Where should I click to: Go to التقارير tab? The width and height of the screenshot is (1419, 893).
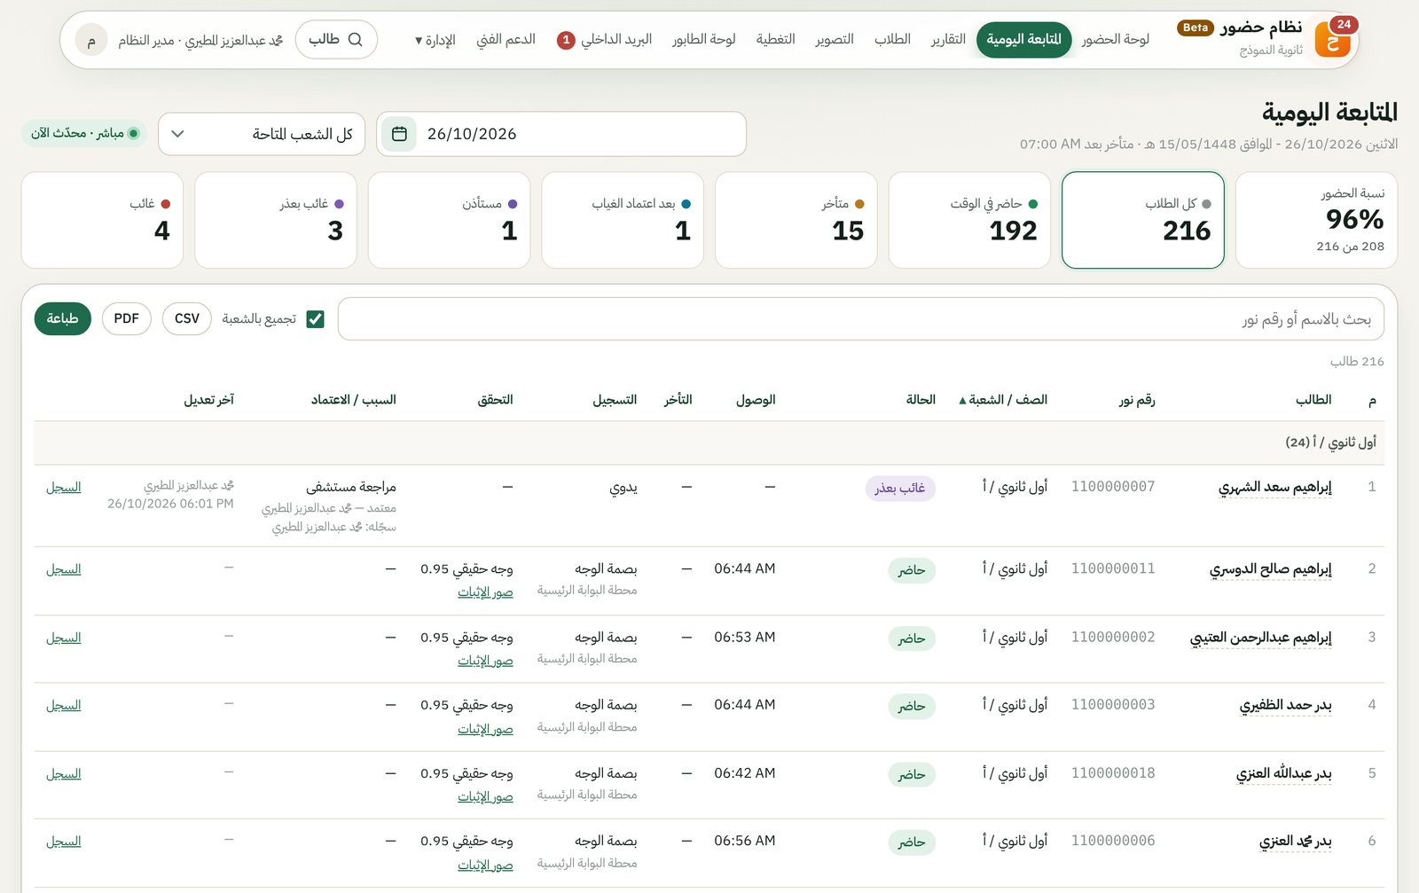click(x=948, y=40)
